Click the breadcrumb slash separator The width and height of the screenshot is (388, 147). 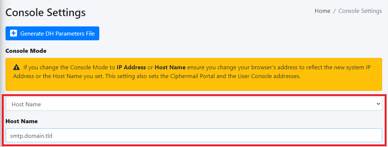(334, 11)
